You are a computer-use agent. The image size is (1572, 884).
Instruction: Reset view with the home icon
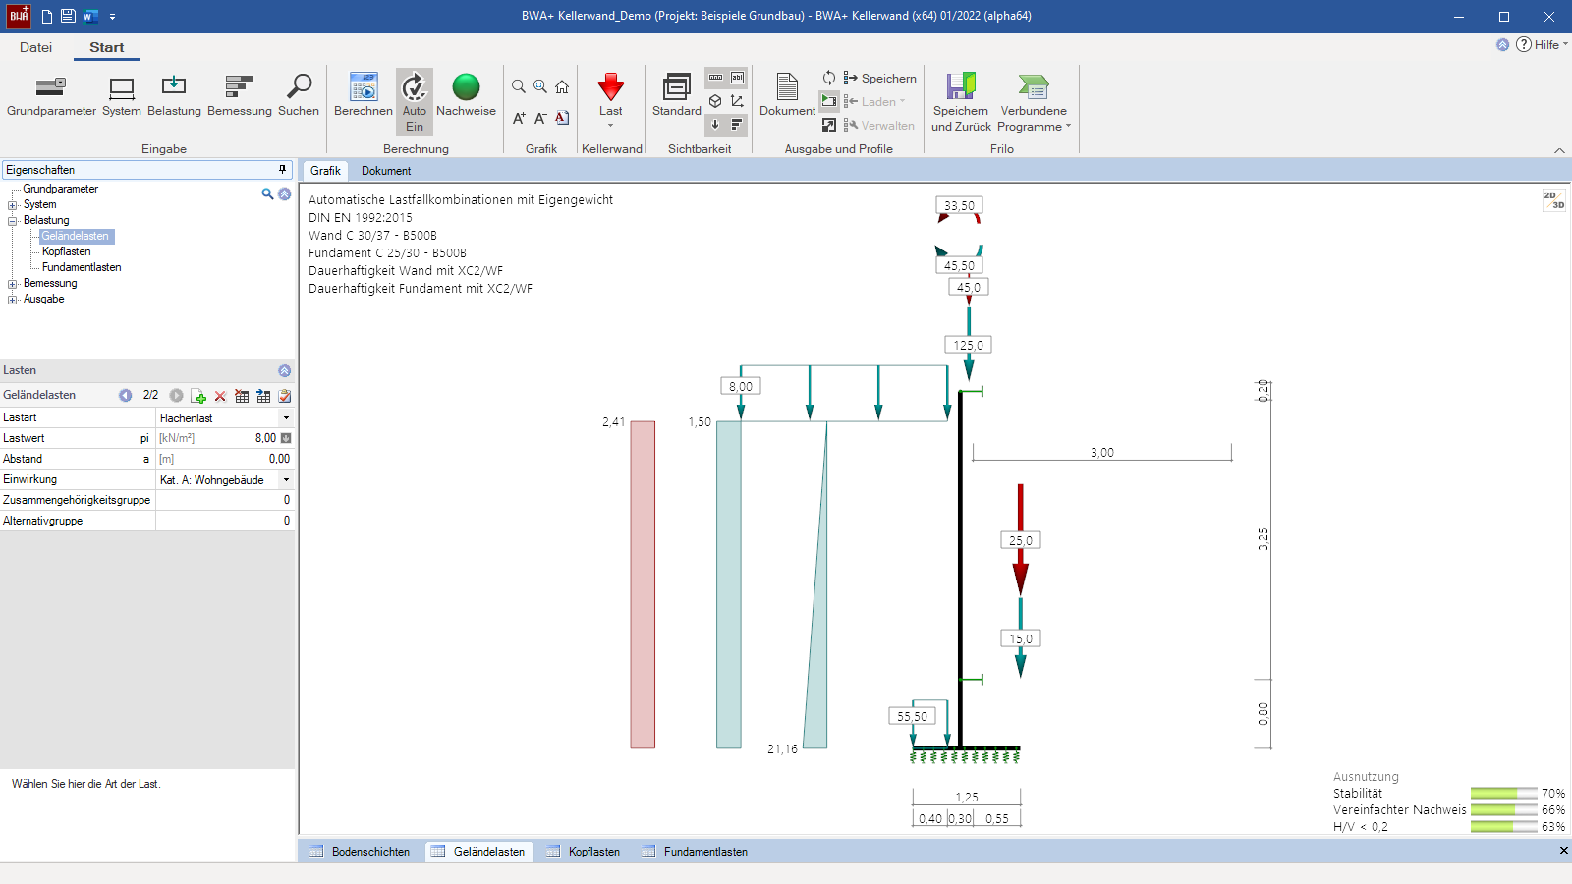point(562,86)
